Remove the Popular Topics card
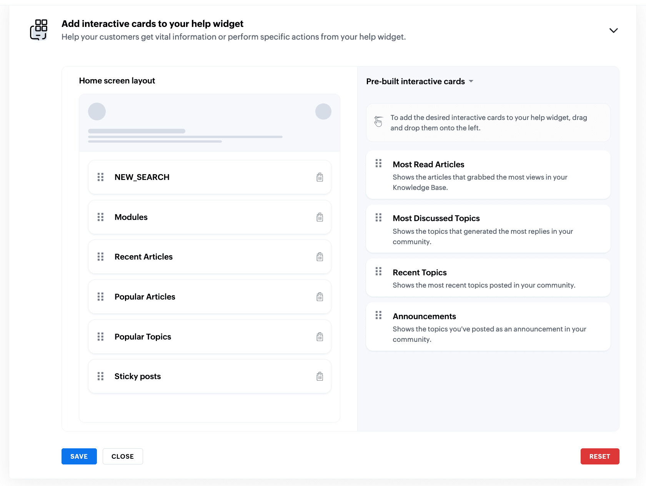 (x=320, y=337)
